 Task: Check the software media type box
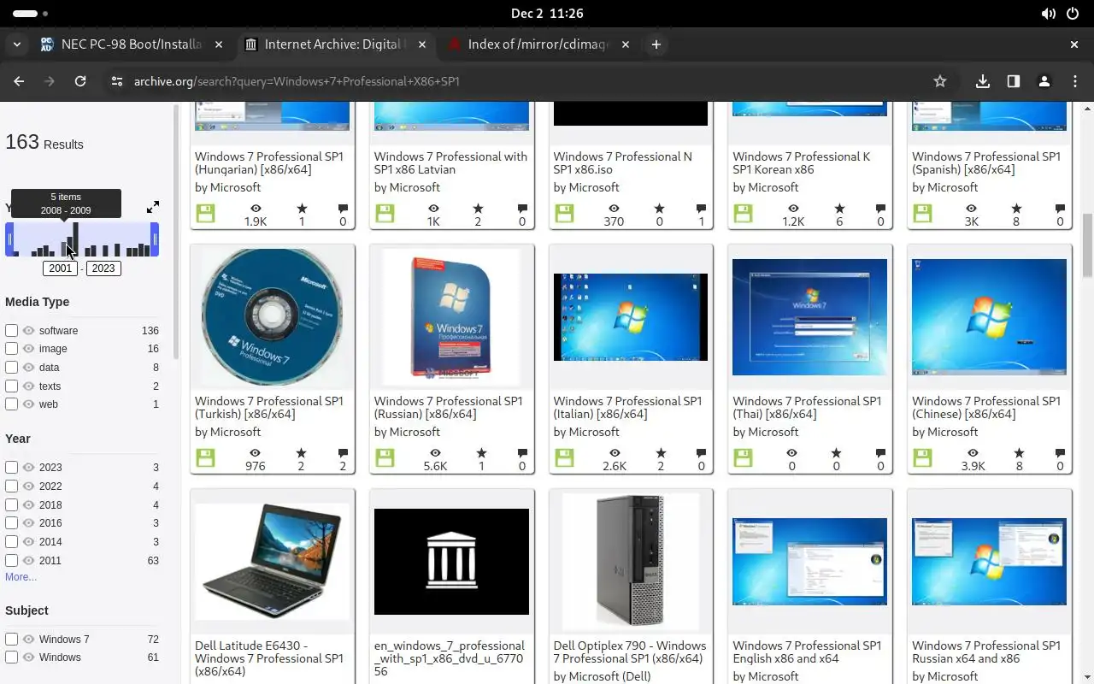(11, 330)
